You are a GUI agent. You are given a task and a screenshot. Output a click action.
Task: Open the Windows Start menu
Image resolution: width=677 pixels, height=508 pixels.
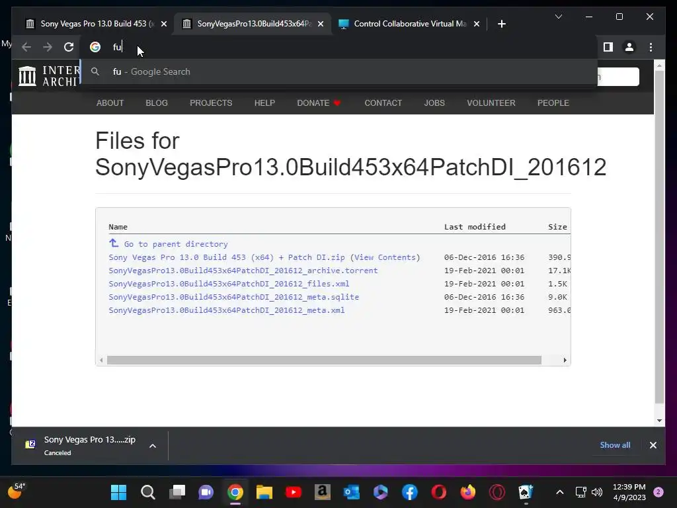[118, 492]
